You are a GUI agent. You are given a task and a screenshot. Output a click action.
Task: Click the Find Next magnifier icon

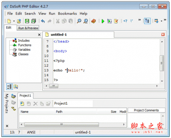tap(85, 21)
